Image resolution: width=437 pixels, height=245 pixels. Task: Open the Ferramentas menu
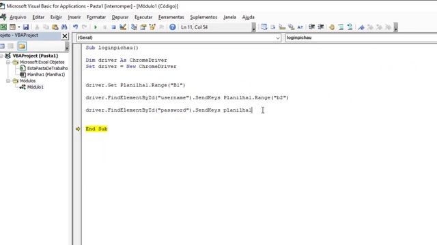point(171,17)
